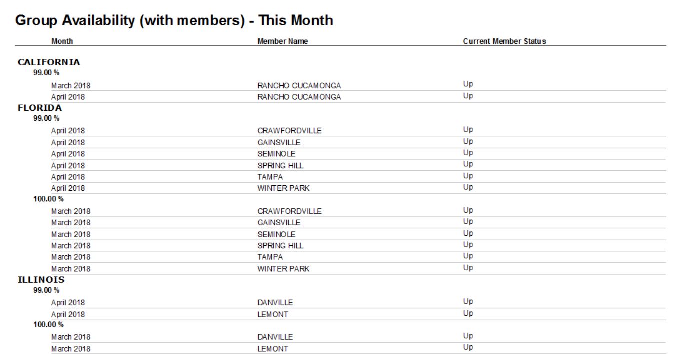This screenshot has height=354, width=678.
Task: Click DANVILLE in the April 2018 row
Action: [x=275, y=303]
